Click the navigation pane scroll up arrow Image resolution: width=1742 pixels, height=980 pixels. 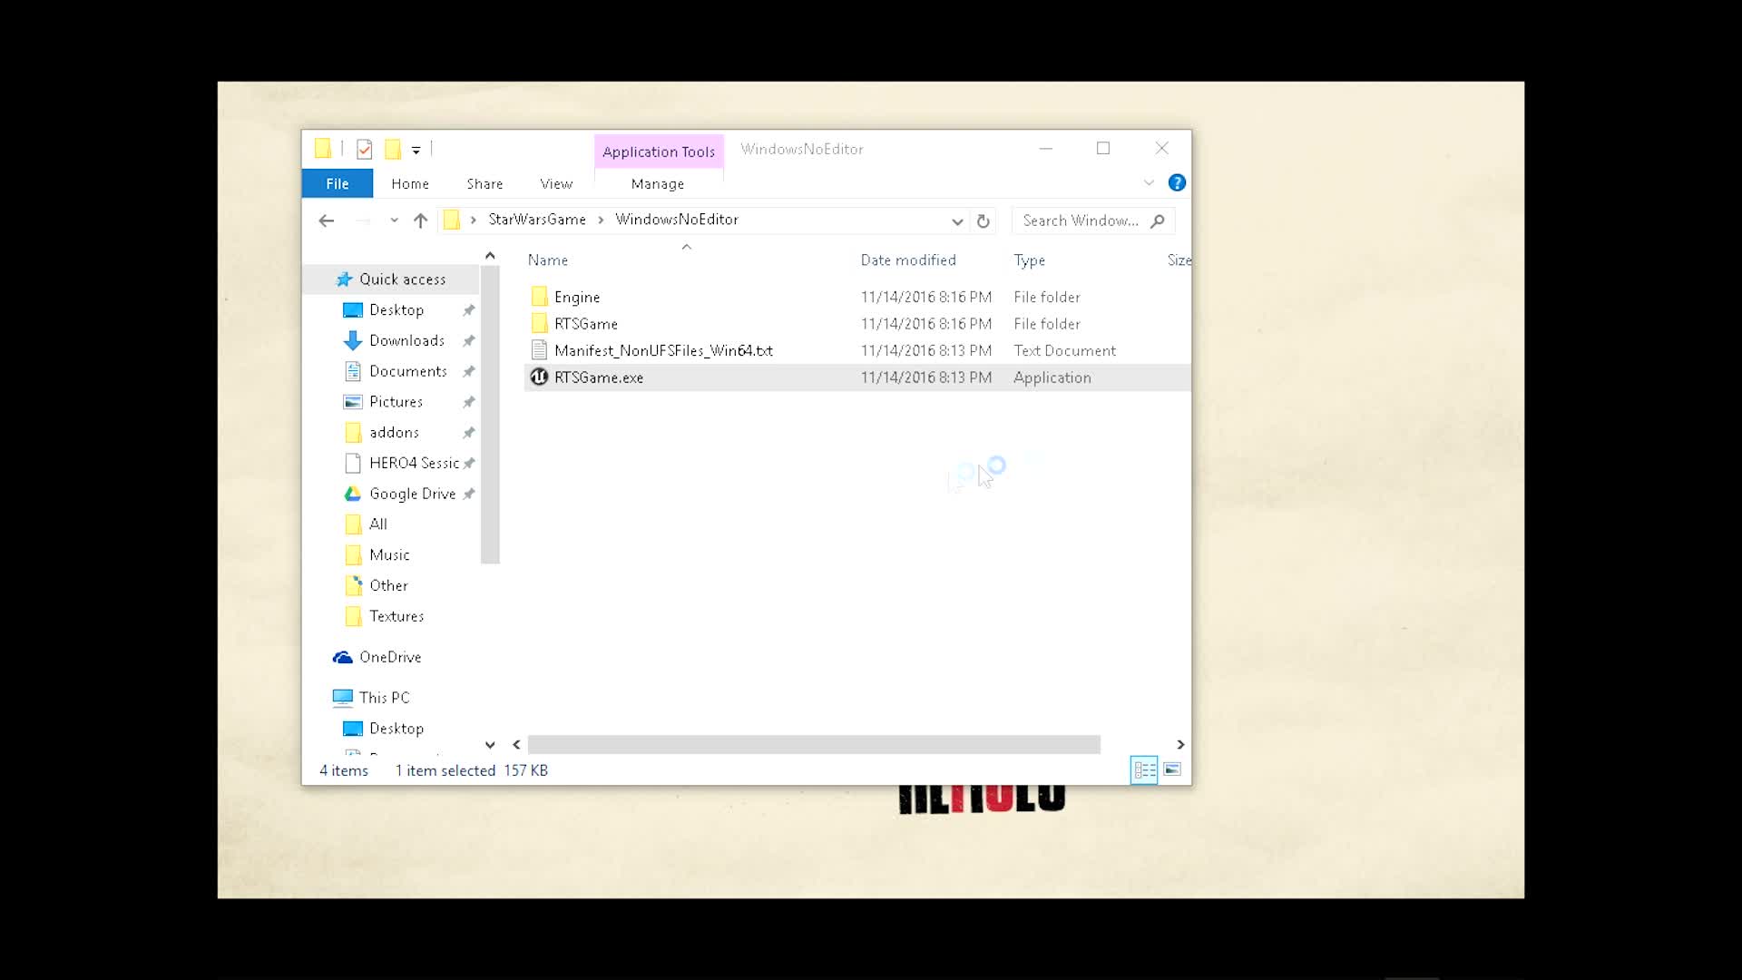pos(490,256)
